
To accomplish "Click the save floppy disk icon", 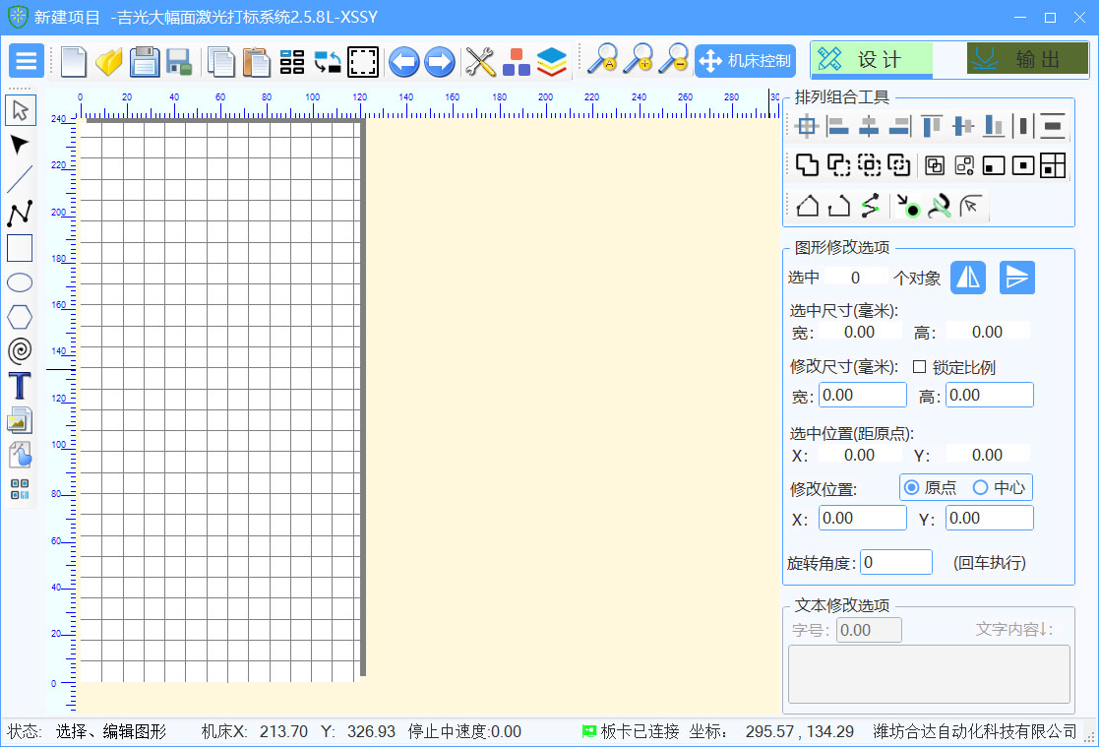I will click(x=145, y=61).
